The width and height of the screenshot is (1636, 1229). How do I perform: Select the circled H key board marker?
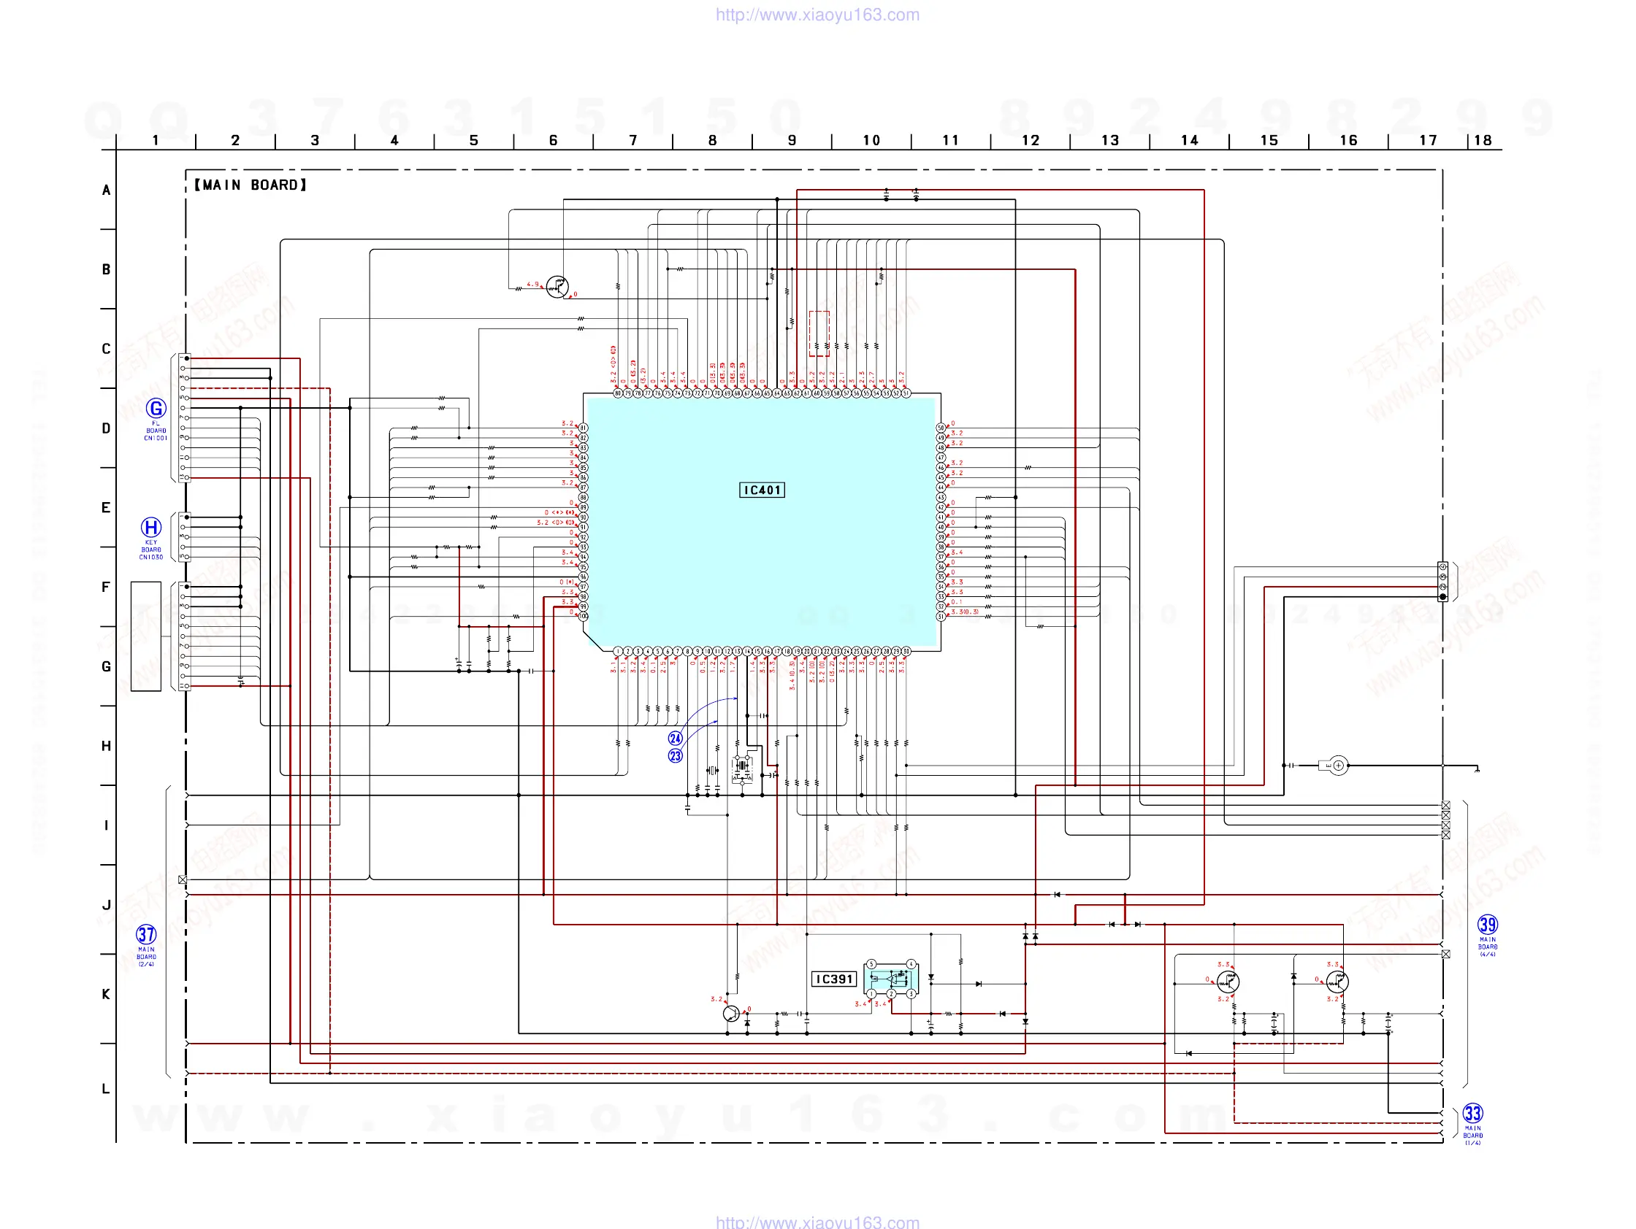click(151, 528)
